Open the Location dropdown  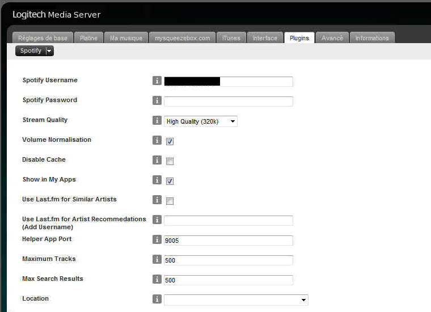pos(236,300)
